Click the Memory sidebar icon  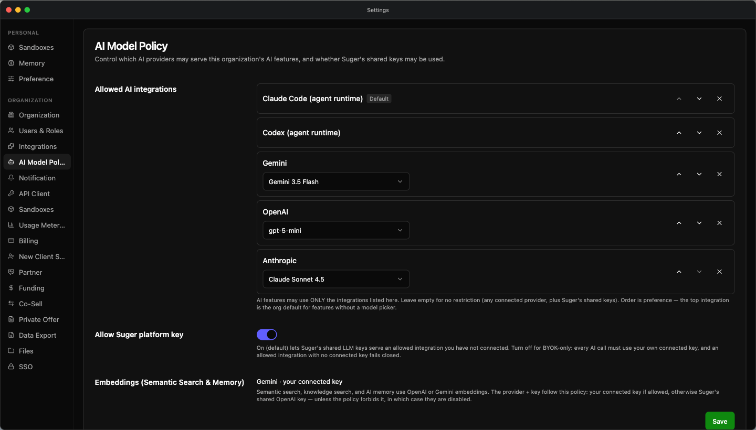click(11, 63)
